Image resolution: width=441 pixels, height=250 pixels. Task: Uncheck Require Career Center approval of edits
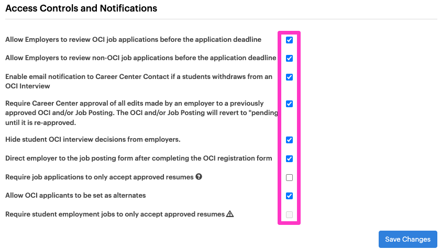click(289, 104)
